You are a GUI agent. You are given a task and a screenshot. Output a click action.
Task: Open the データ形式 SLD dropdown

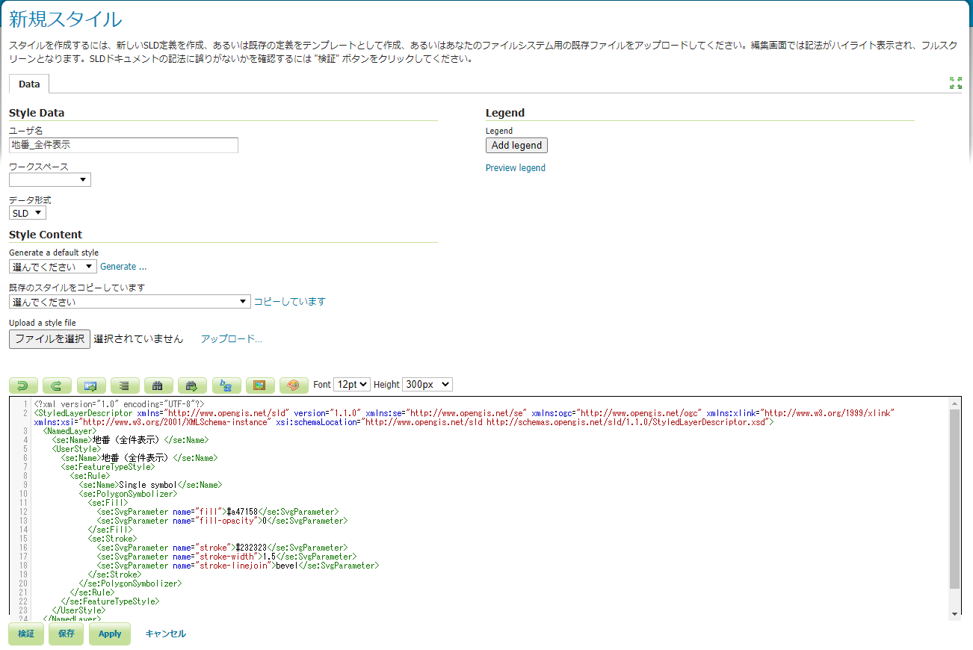coord(28,214)
